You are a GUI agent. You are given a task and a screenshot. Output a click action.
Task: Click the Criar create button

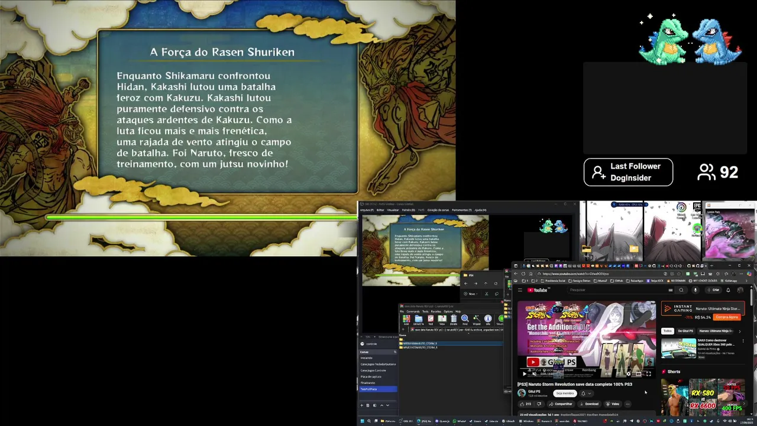point(713,290)
